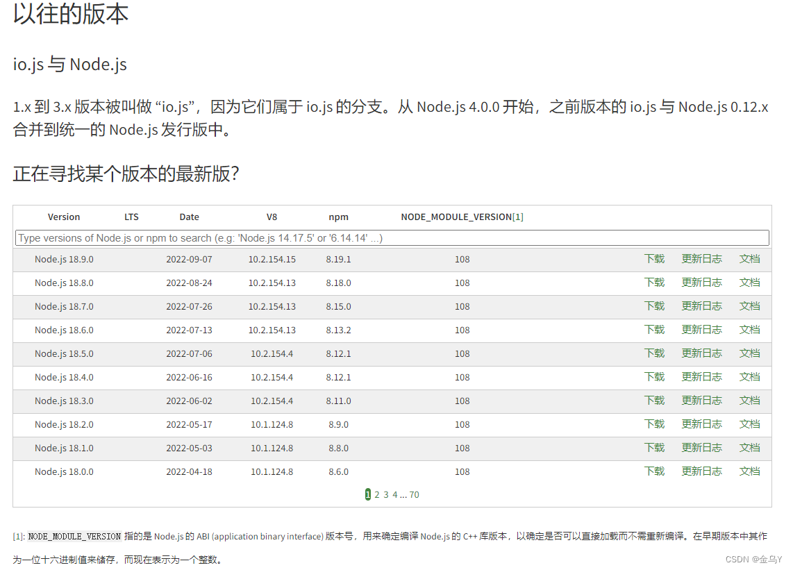Viewport: 793px width, 570px height.
Task: Download Node.js 18.0.0
Action: (654, 471)
